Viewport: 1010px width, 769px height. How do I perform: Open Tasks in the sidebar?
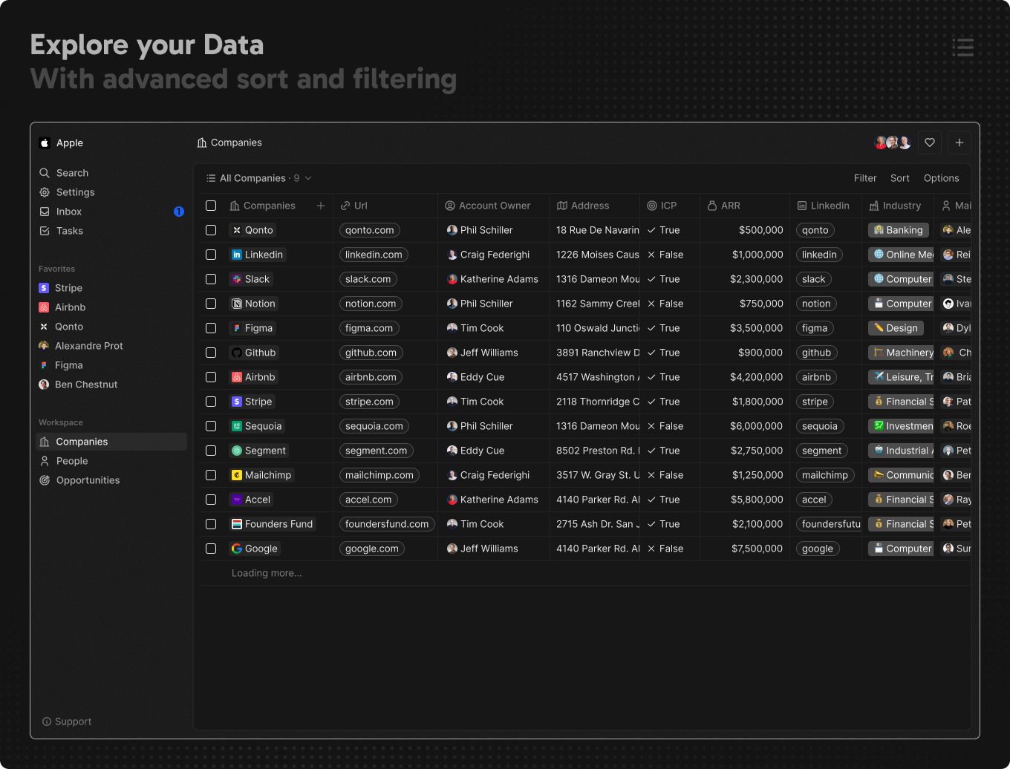pyautogui.click(x=69, y=231)
